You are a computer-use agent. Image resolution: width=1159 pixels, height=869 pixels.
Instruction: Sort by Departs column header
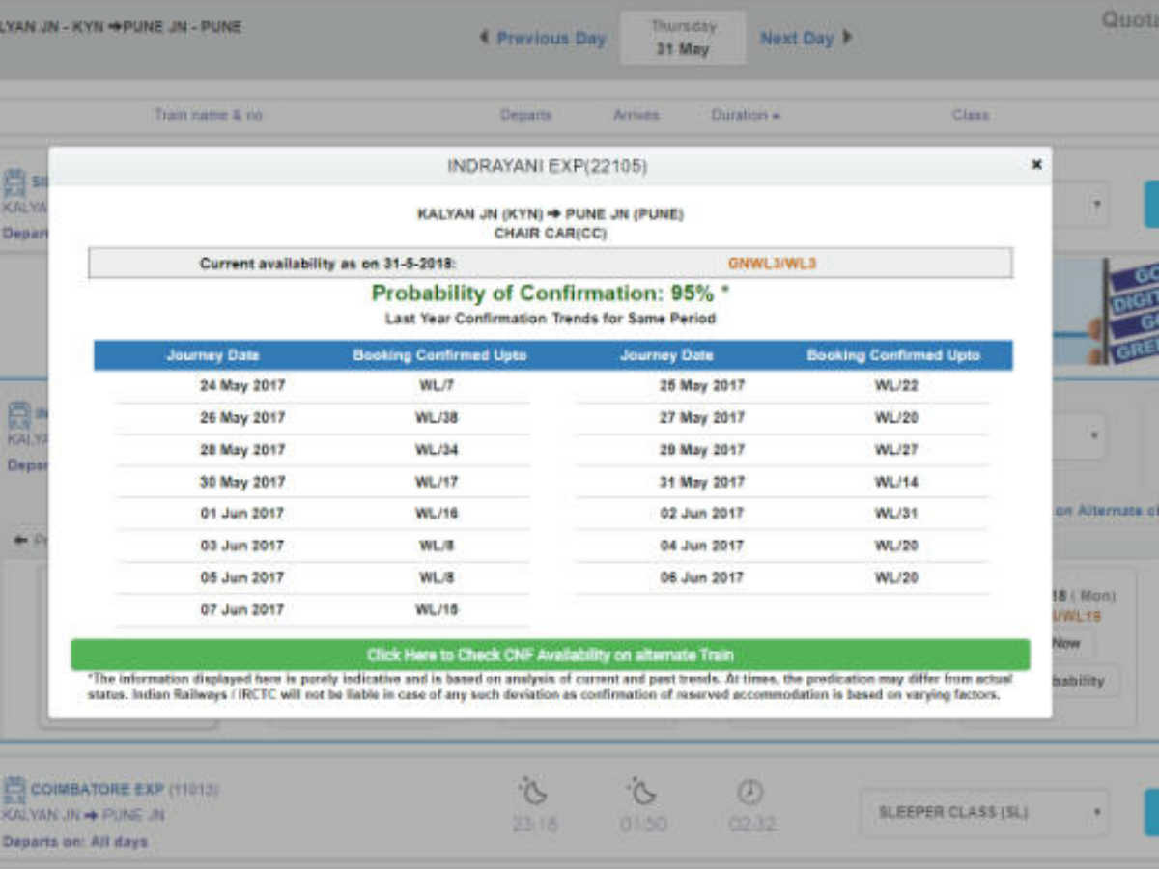point(525,115)
